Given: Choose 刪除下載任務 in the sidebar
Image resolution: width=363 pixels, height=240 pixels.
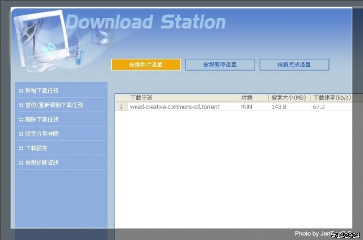Looking at the screenshot, I should 41,119.
